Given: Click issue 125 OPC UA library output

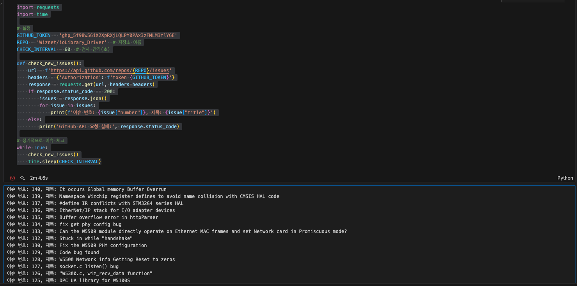Looking at the screenshot, I should coord(68,281).
